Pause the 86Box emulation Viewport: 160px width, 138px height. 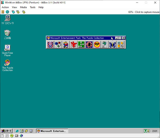[3, 12]
